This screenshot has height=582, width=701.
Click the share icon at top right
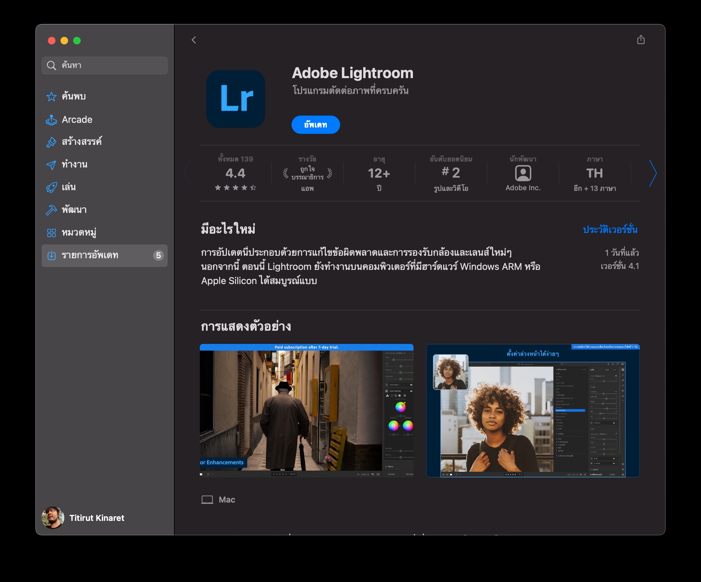[640, 40]
